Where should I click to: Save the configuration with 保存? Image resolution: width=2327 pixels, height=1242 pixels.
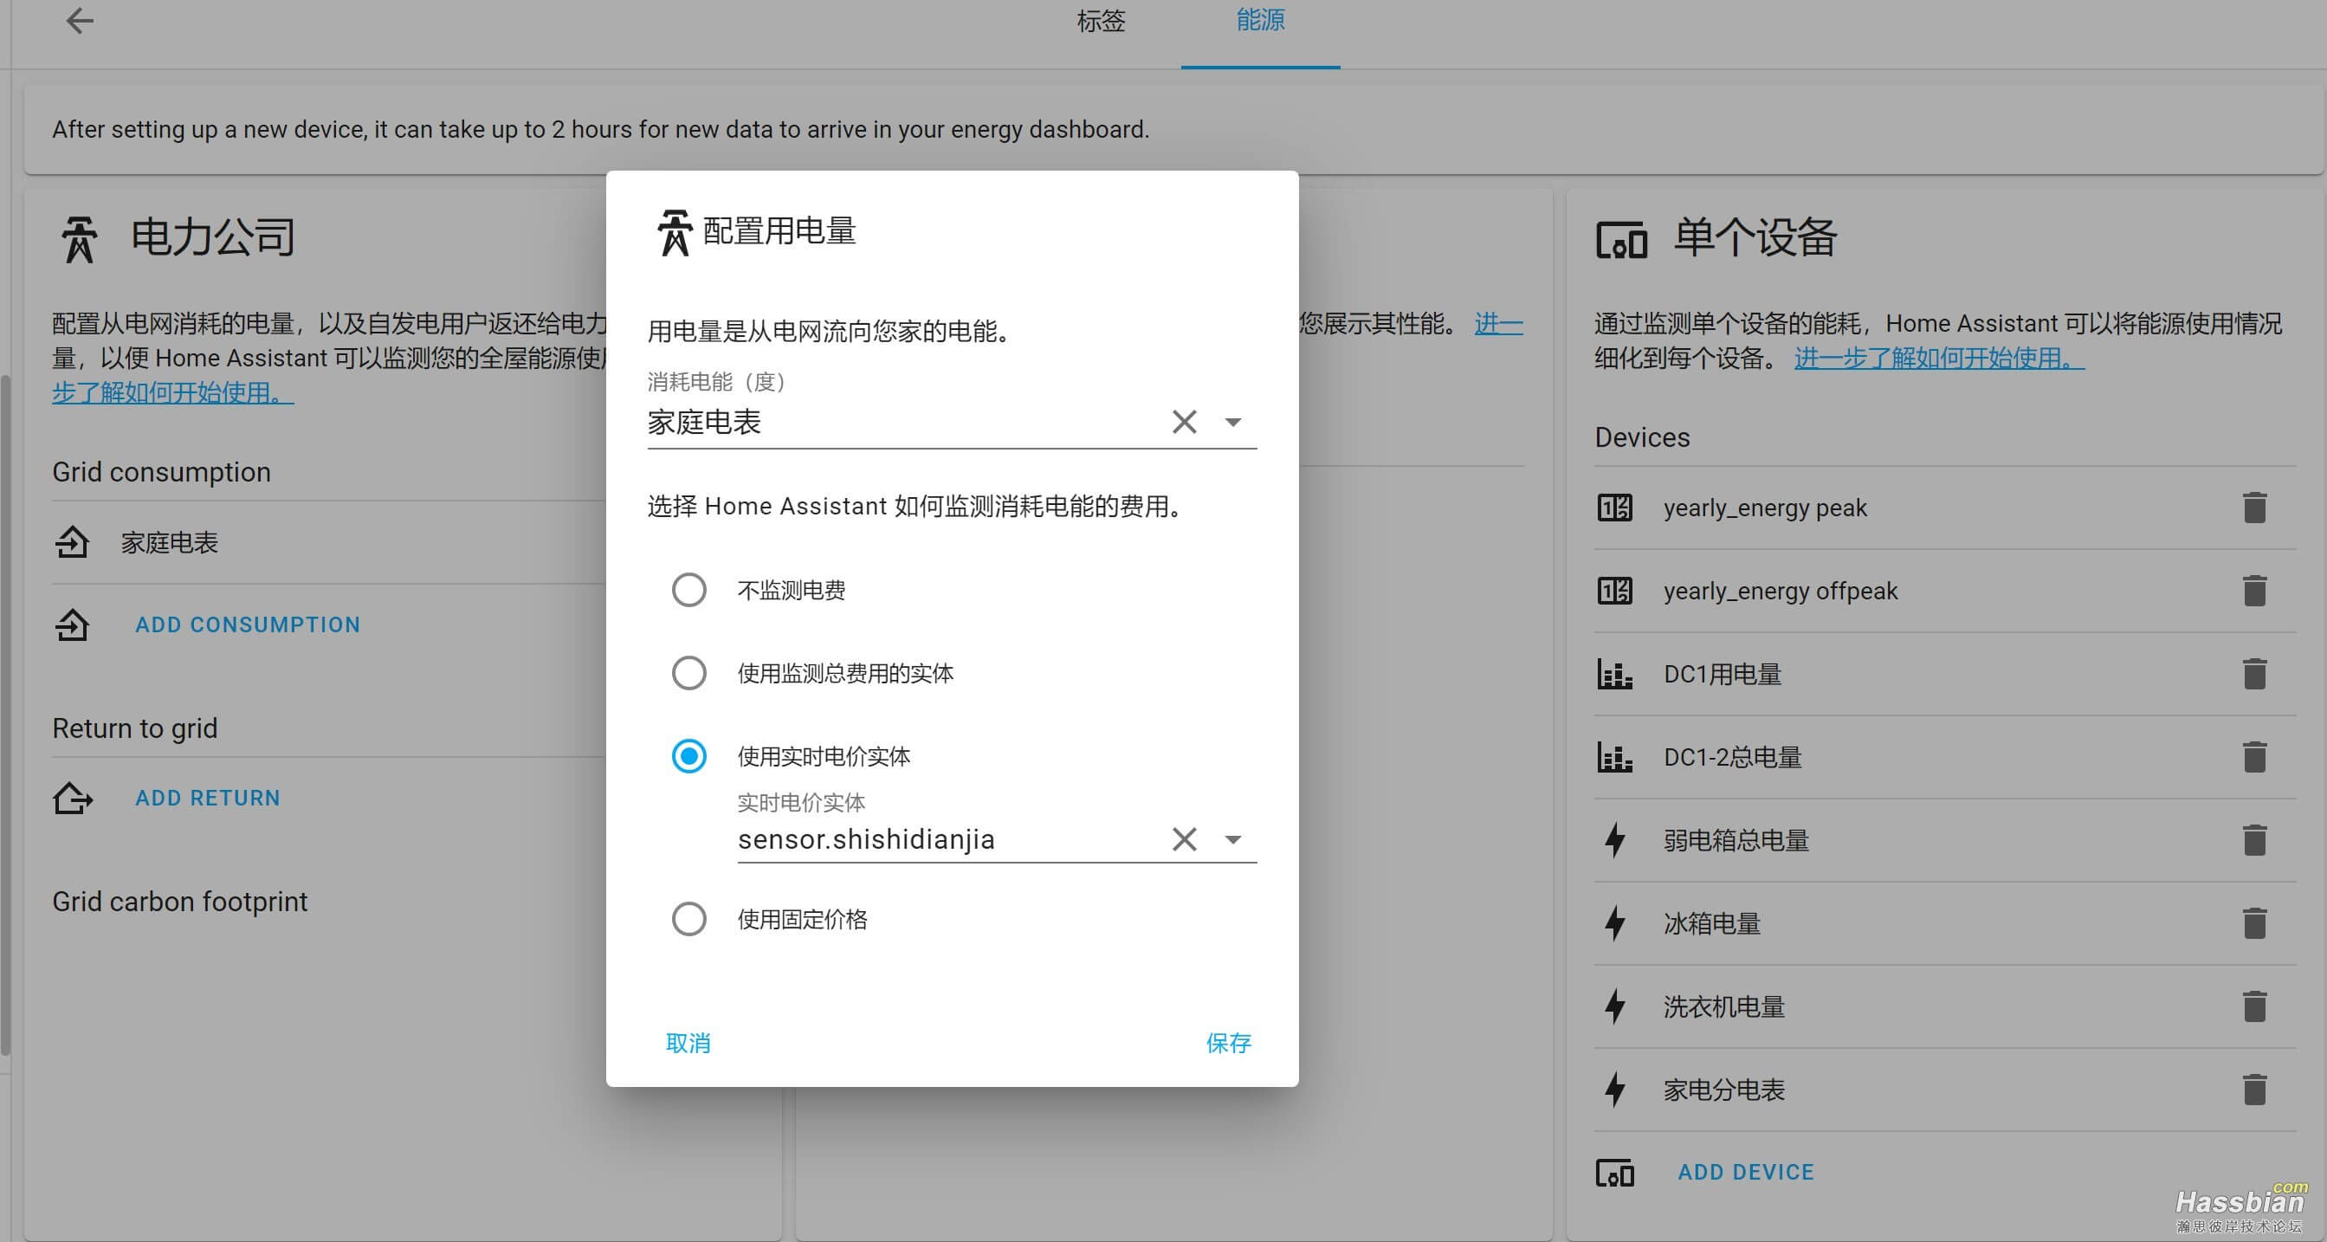1229,1044
